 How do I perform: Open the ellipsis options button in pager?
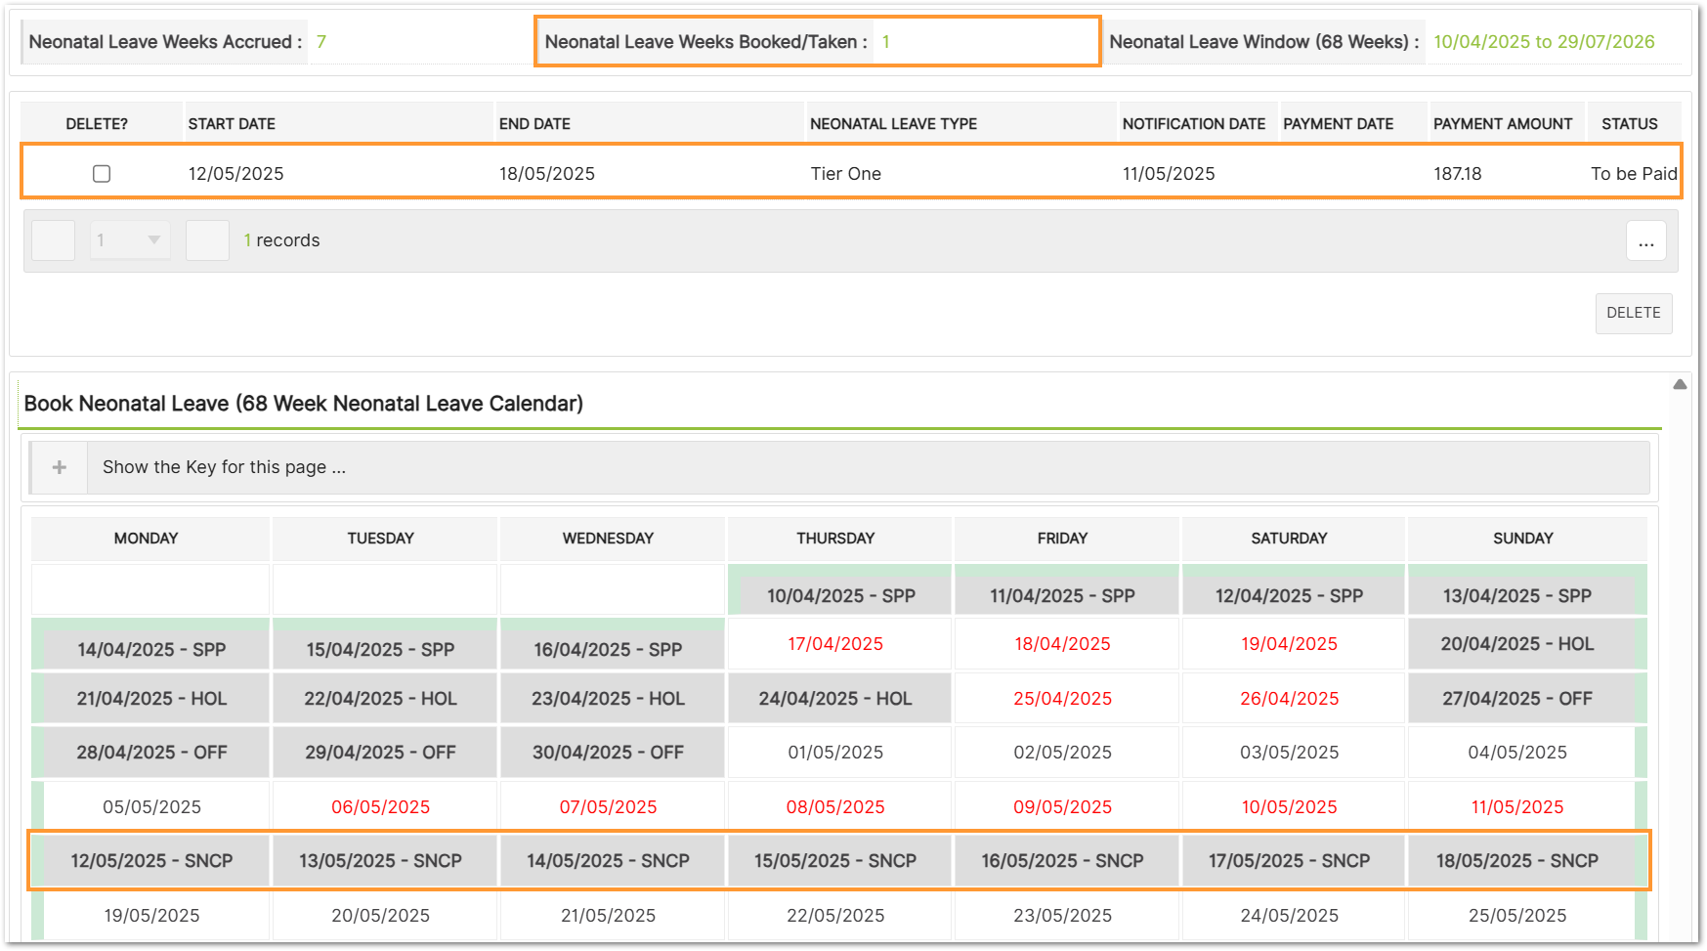pos(1646,240)
